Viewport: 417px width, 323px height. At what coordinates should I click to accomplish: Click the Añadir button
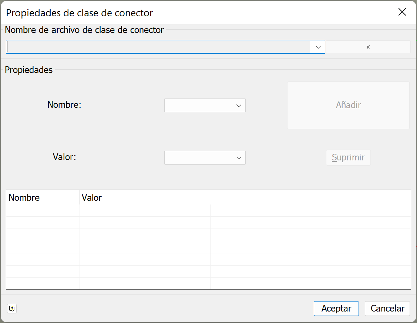point(348,105)
